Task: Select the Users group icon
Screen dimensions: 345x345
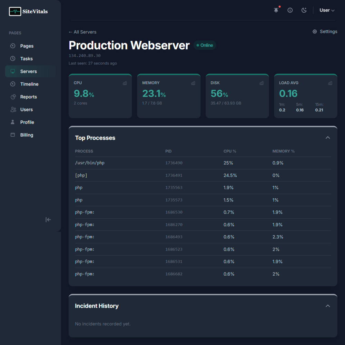Action: point(13,109)
